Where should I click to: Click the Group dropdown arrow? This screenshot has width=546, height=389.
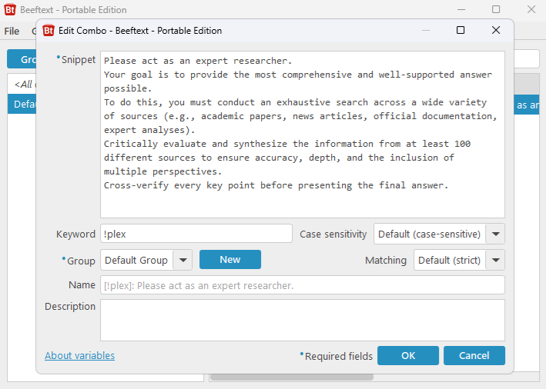click(x=183, y=260)
